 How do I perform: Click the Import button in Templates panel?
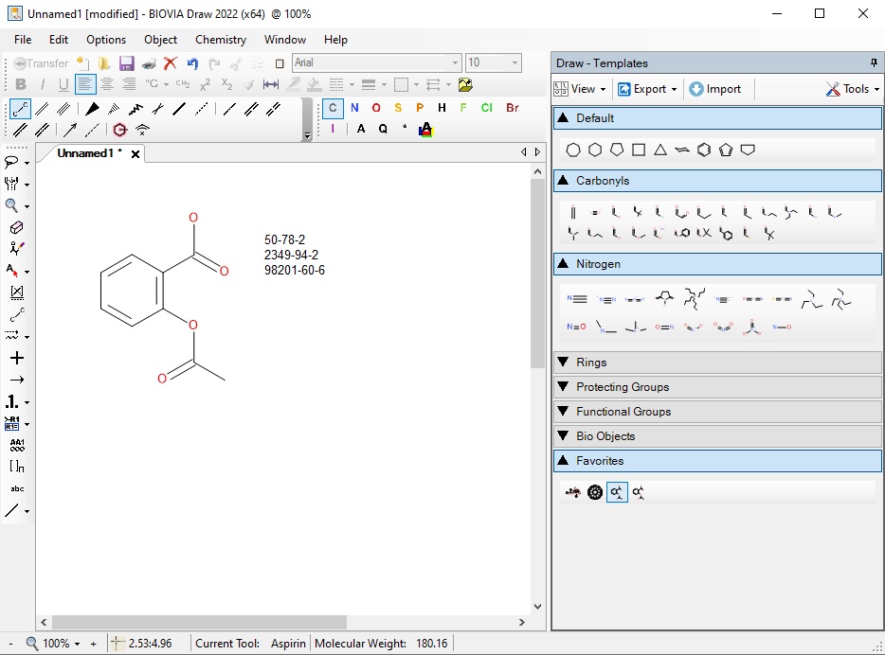coord(714,89)
